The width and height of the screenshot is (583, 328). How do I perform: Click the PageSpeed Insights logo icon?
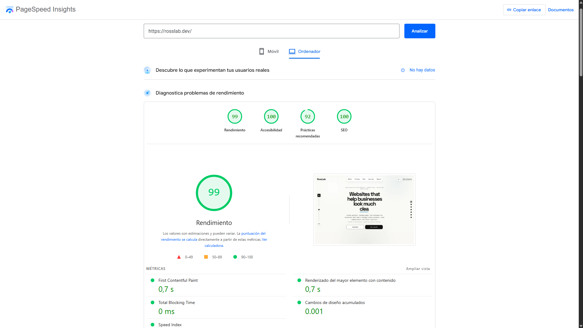[x=9, y=9]
